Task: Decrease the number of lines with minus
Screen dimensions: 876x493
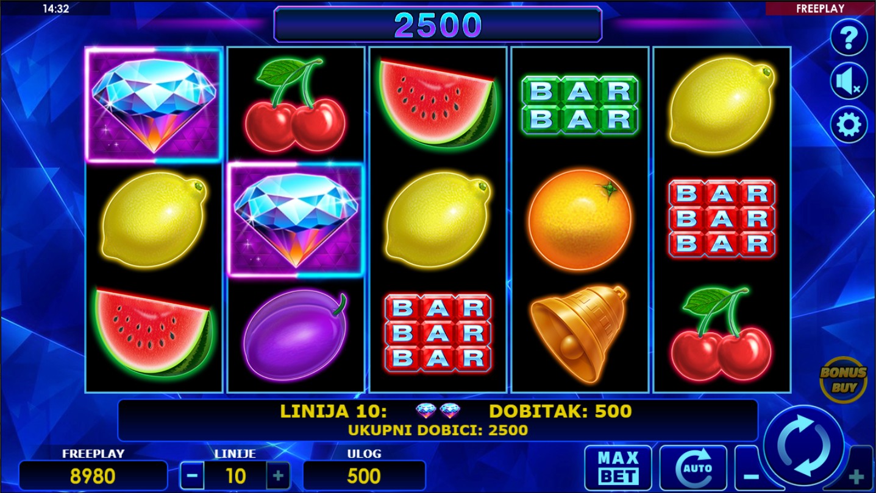Action: [192, 475]
